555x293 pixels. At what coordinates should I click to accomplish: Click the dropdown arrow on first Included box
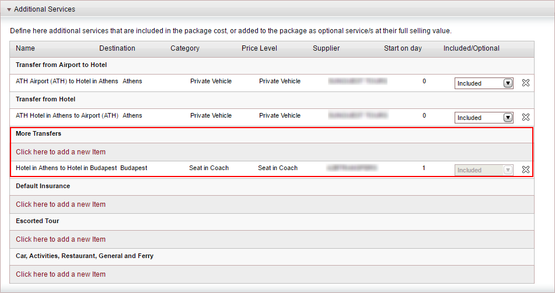point(508,83)
